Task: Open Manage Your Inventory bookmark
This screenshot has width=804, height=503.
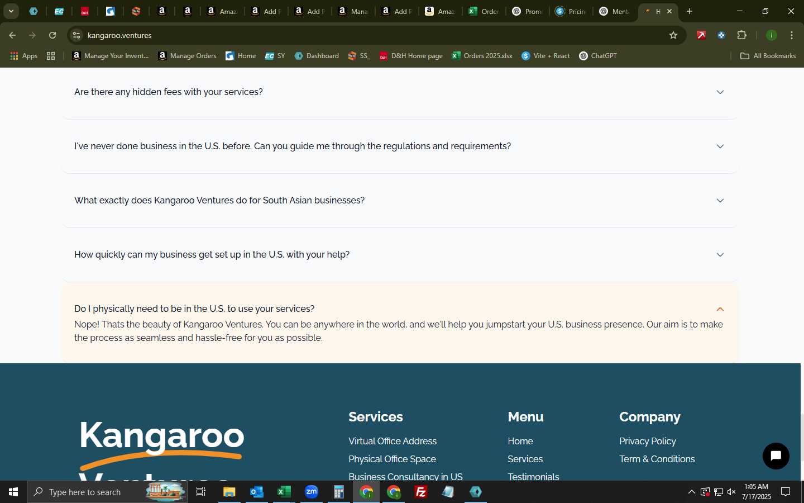Action: tap(110, 56)
